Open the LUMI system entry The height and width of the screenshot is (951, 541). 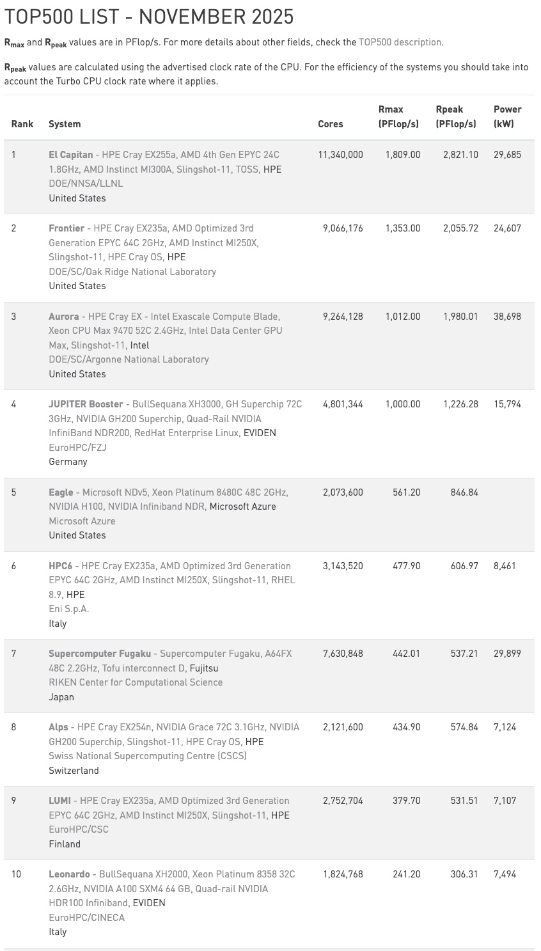click(x=59, y=801)
